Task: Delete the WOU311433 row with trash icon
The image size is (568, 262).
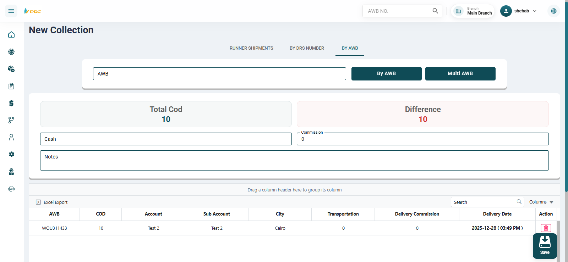Action: [x=546, y=228]
